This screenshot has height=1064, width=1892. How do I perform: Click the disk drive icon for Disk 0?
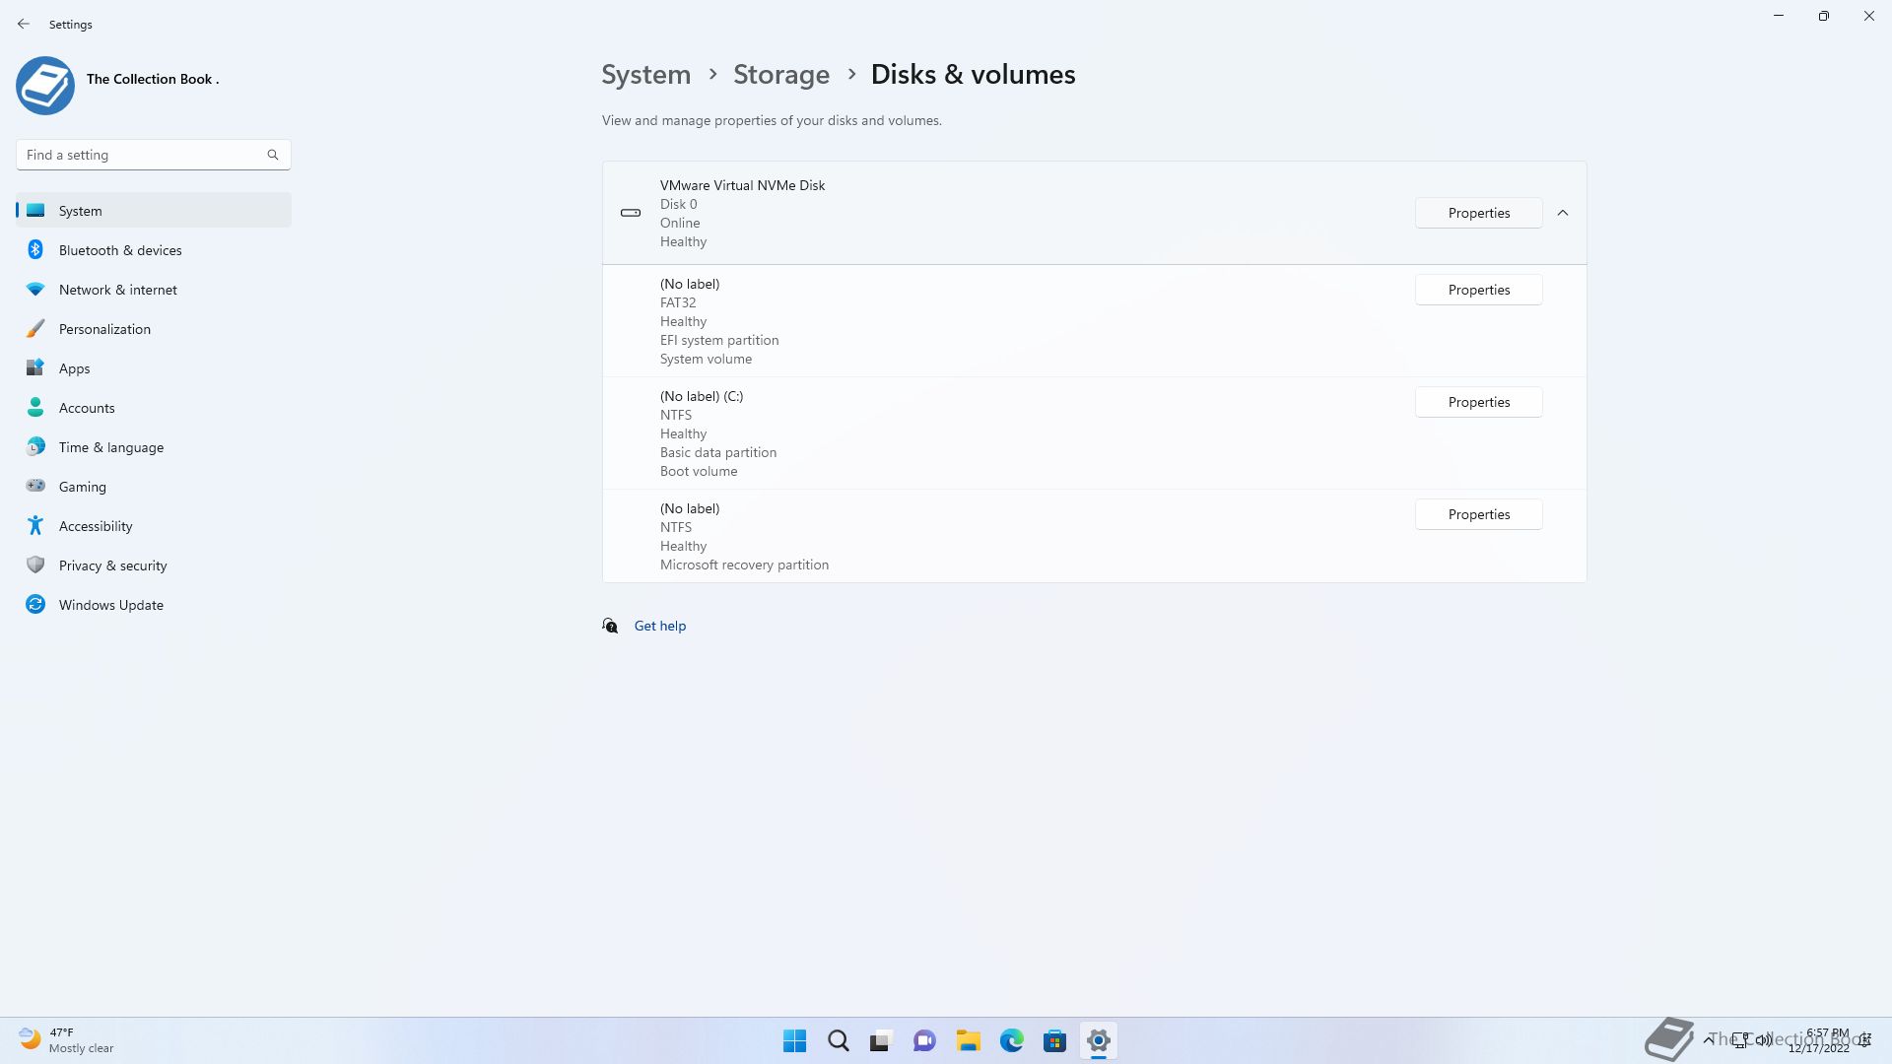631,213
